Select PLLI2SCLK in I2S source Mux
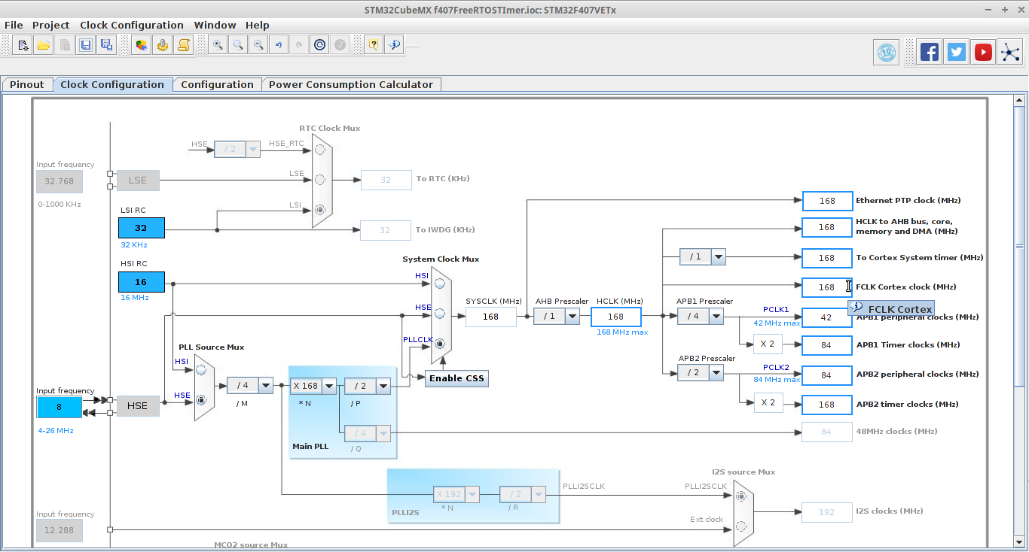The width and height of the screenshot is (1029, 552). click(741, 496)
